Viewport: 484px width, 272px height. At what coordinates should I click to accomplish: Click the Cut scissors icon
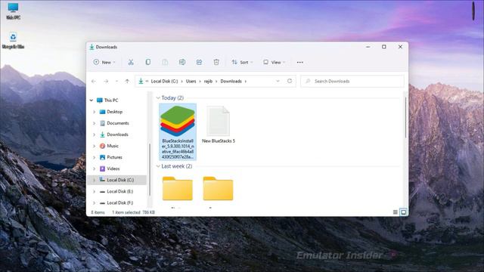coord(131,62)
